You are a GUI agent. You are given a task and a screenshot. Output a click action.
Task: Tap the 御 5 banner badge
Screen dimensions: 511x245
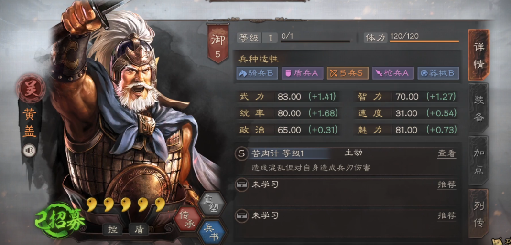(217, 43)
